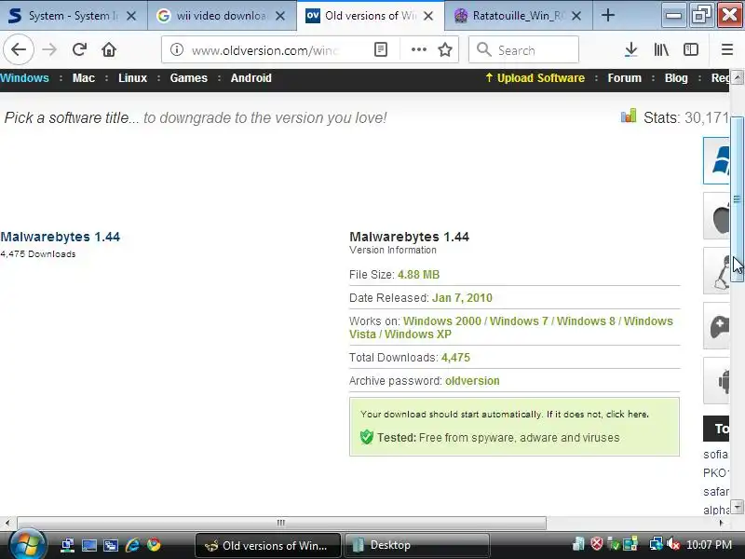Select the Android robot sidebar icon
745x559 pixels.
(x=716, y=381)
